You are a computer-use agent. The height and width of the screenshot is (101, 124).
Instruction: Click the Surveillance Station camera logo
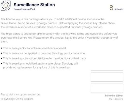[6, 6]
